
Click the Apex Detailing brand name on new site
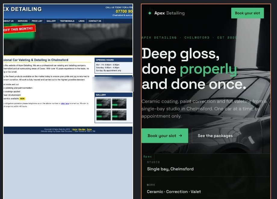170,13
